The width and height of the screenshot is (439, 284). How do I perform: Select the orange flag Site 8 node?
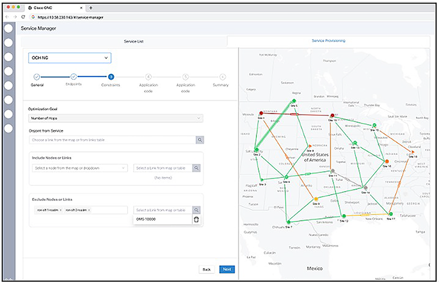pos(309,146)
